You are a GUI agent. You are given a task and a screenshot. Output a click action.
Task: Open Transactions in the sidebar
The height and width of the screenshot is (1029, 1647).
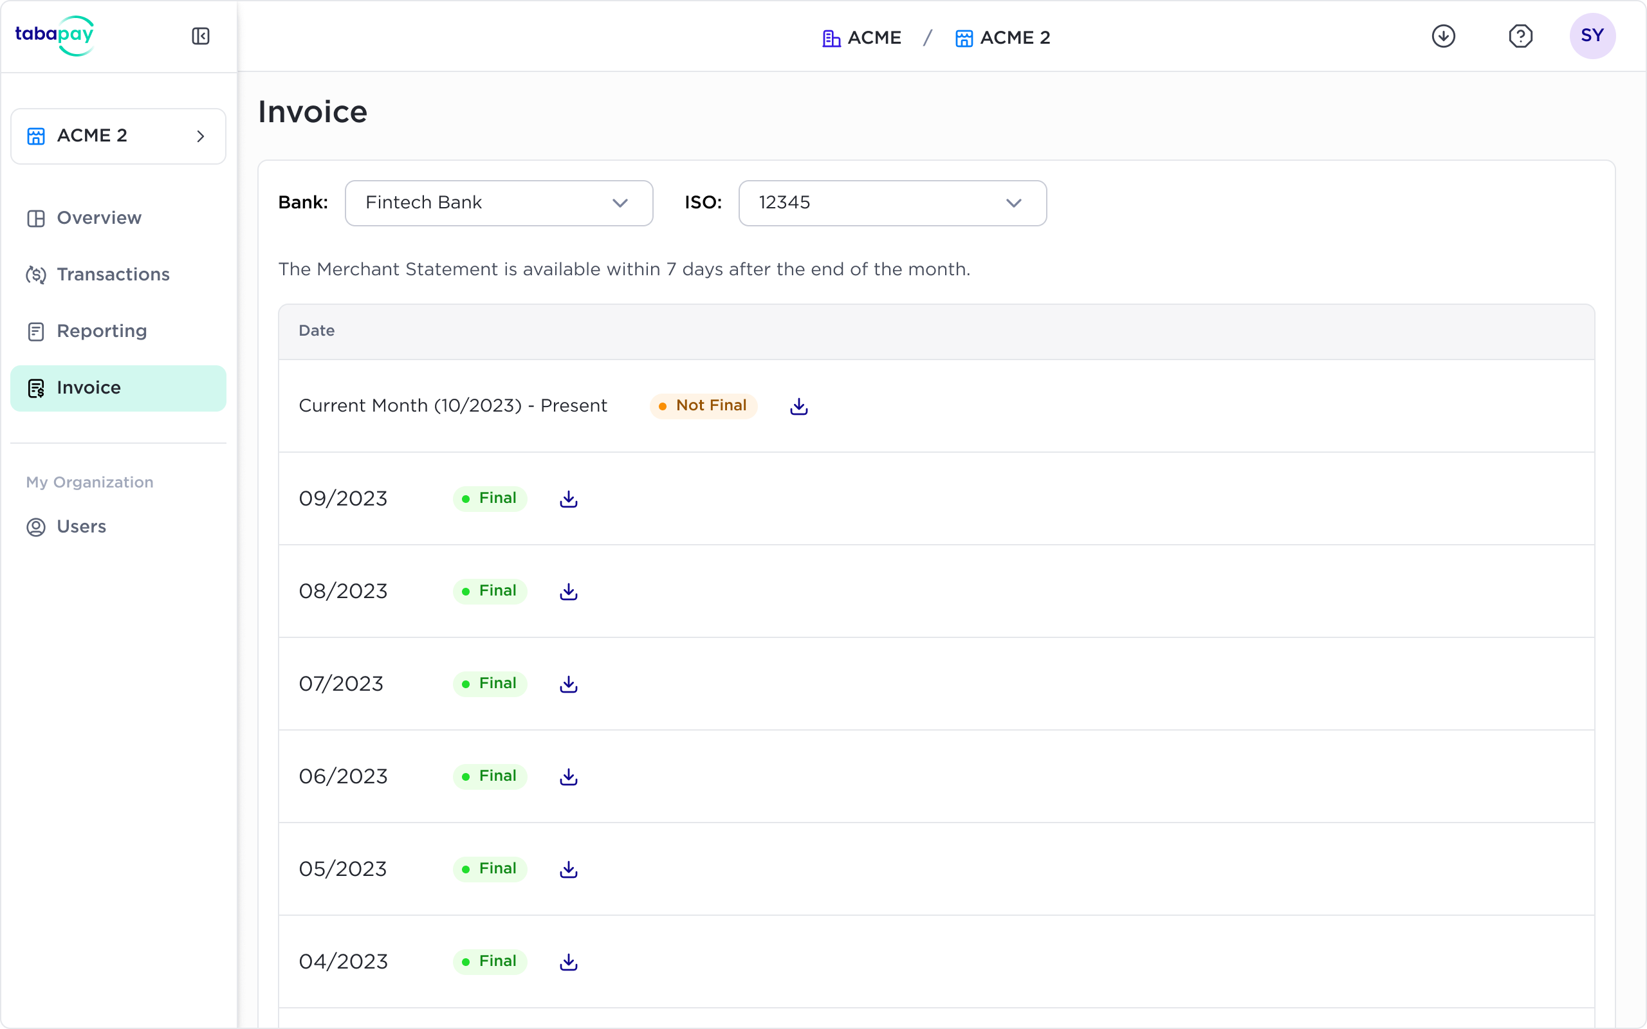point(118,274)
